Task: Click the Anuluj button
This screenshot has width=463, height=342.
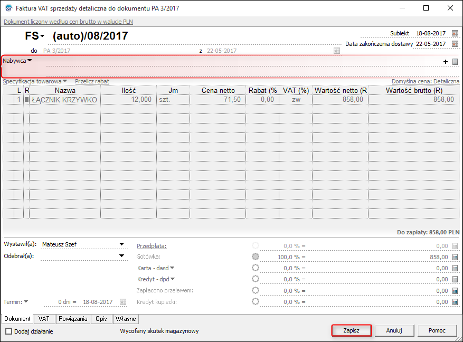Action: tap(394, 330)
